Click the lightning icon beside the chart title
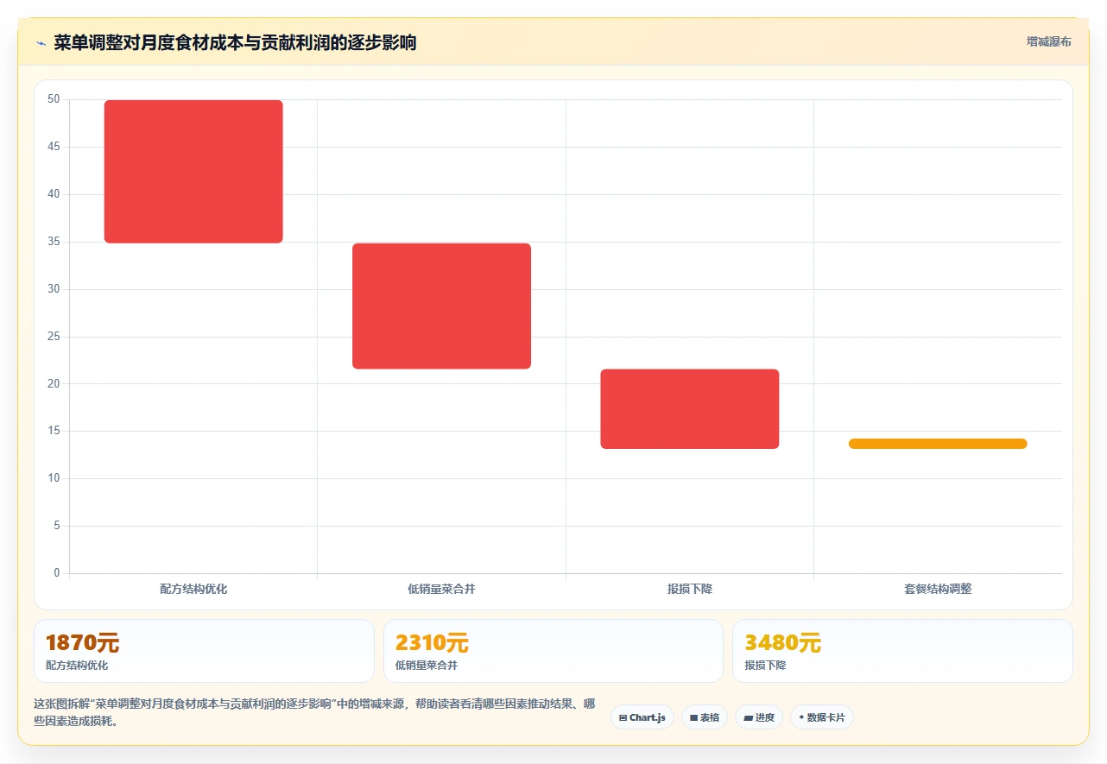Image resolution: width=1107 pixels, height=764 pixels. pos(41,43)
